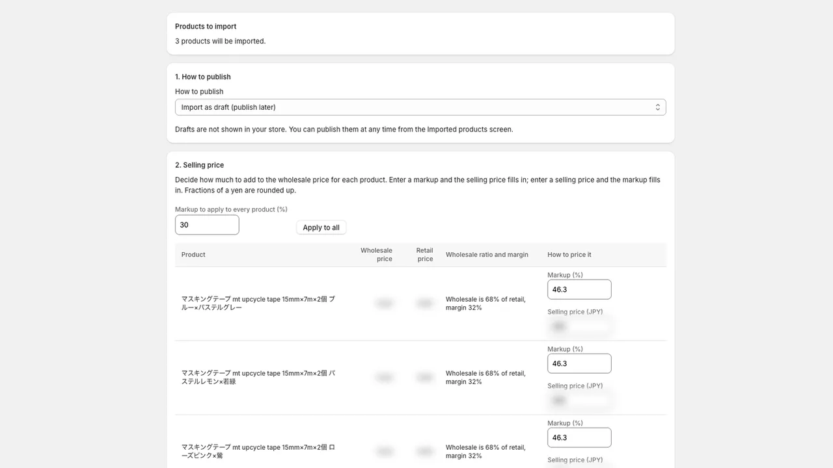Screen dimensions: 833x468
Task: Click margin text in パステルレモン×若緑 row
Action: click(485, 378)
